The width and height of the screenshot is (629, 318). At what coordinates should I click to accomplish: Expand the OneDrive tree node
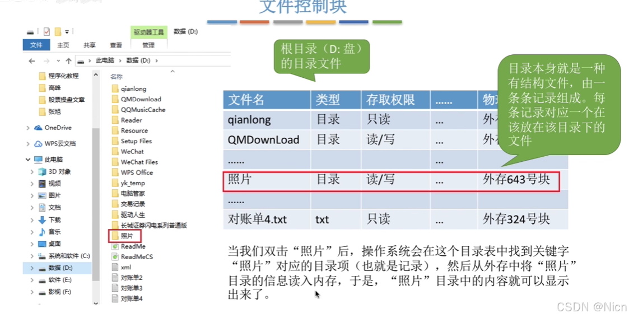pos(27,128)
